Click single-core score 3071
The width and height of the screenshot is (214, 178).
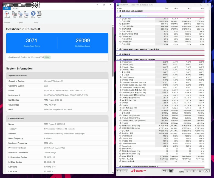[x=32, y=41]
